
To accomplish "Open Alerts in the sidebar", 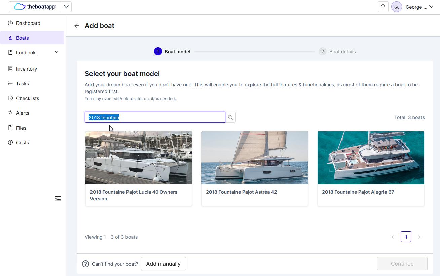I will tap(32, 113).
